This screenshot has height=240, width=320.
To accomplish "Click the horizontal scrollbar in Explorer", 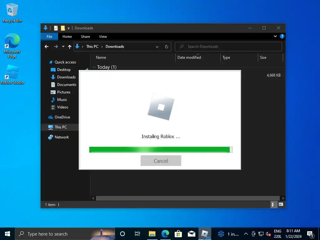I will pos(187,198).
